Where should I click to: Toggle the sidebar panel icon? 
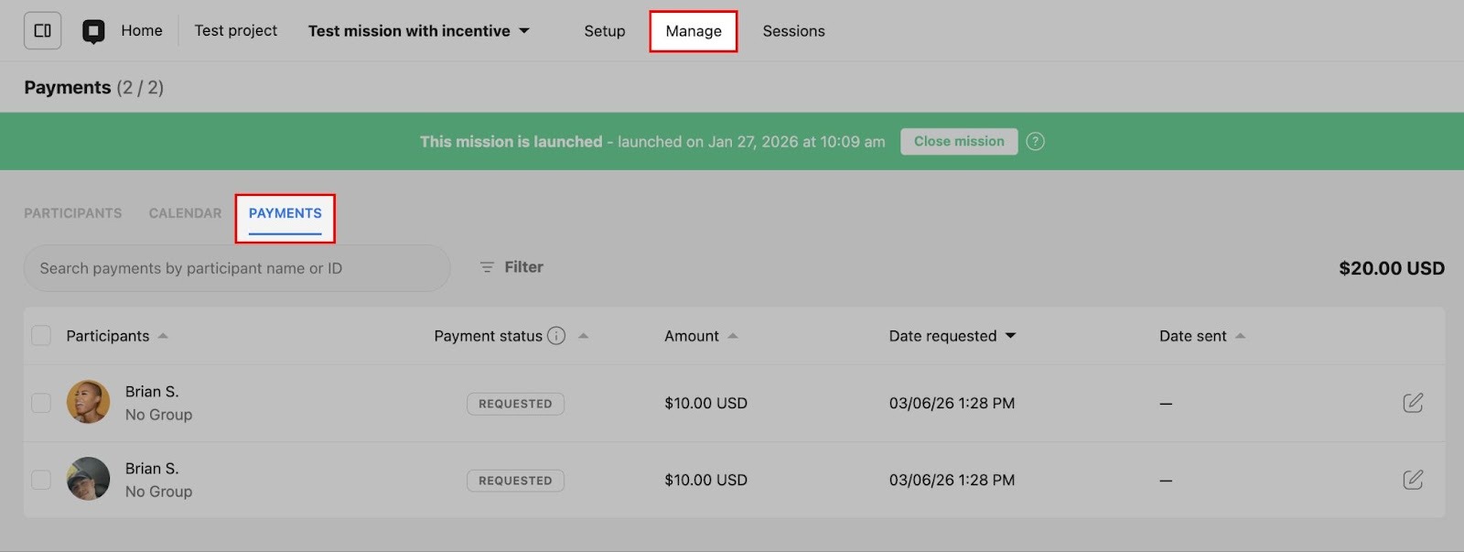pyautogui.click(x=42, y=30)
